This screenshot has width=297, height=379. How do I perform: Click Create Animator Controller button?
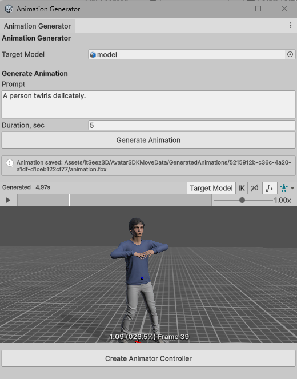(148, 358)
